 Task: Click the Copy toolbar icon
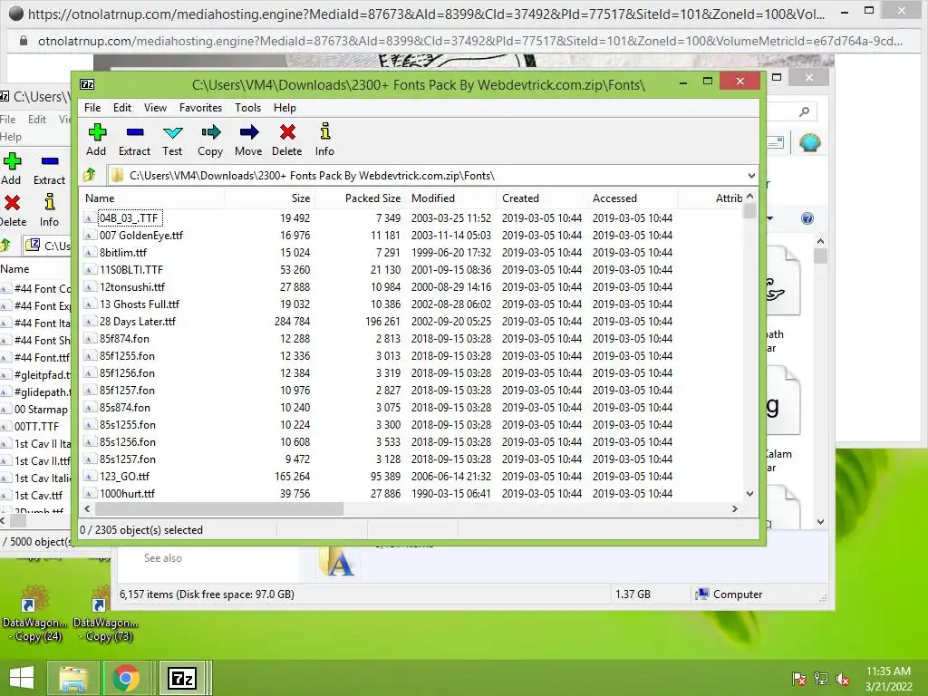pos(210,132)
